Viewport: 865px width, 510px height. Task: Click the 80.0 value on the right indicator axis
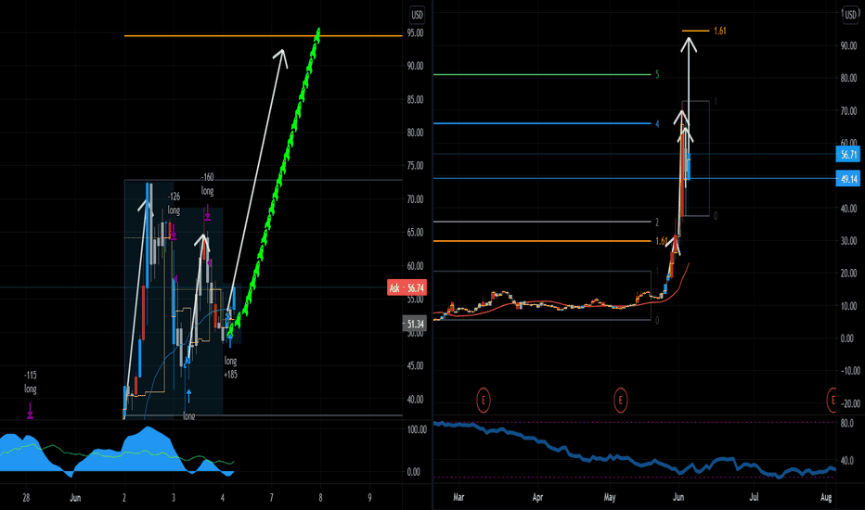coord(846,423)
